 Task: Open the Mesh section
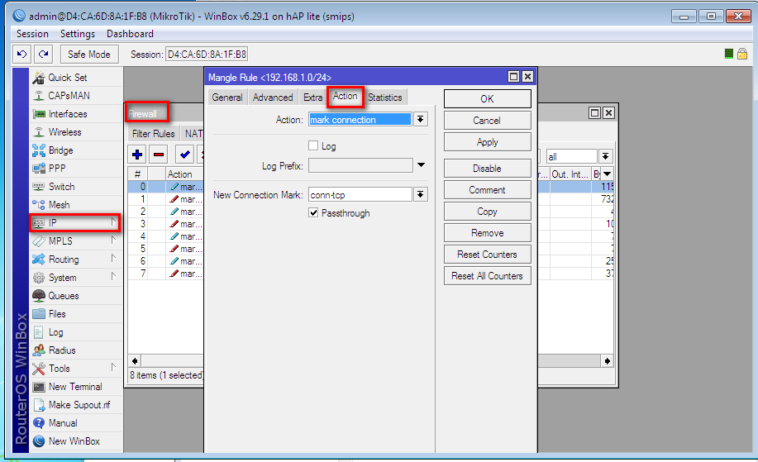click(75, 205)
